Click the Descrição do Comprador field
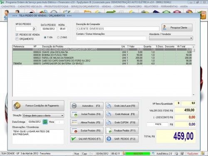 coord(118,29)
